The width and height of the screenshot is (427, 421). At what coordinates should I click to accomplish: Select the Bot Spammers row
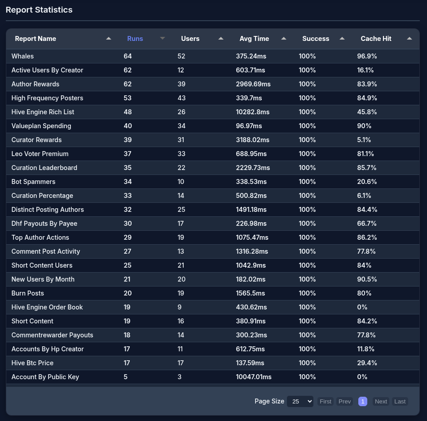[x=33, y=182]
